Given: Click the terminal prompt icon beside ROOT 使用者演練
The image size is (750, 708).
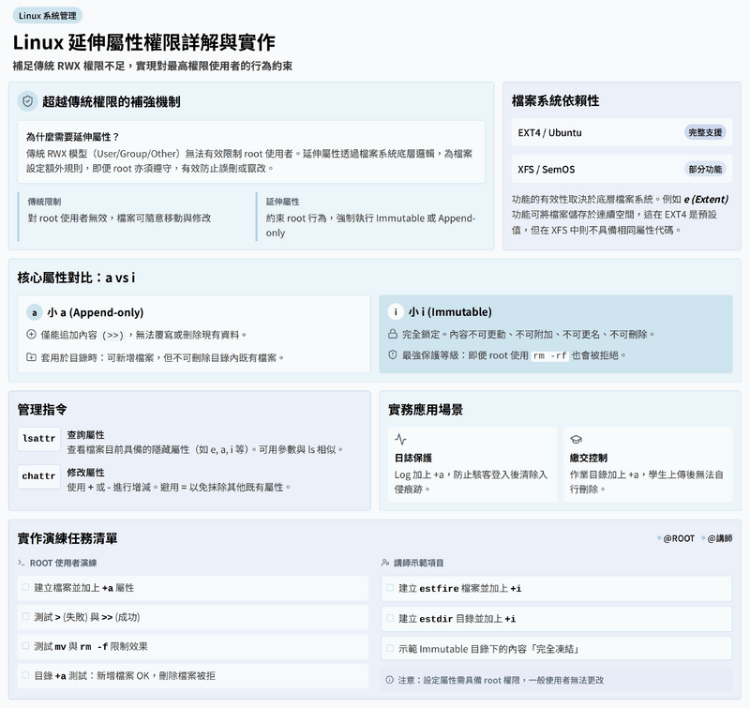Looking at the screenshot, I should pyautogui.click(x=22, y=563).
